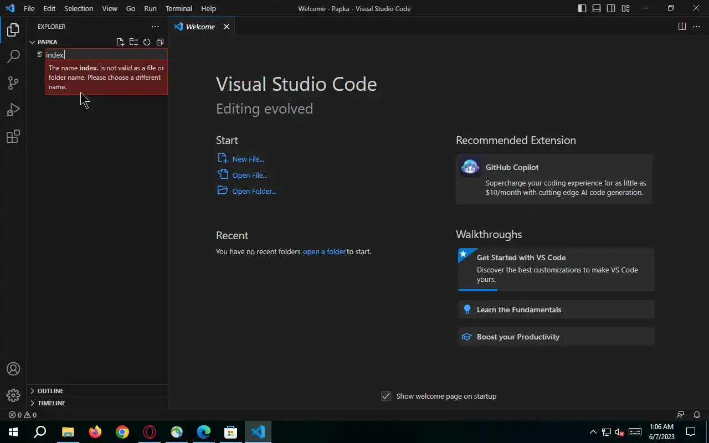The image size is (709, 443).
Task: Click the Open File... link
Action: [250, 175]
